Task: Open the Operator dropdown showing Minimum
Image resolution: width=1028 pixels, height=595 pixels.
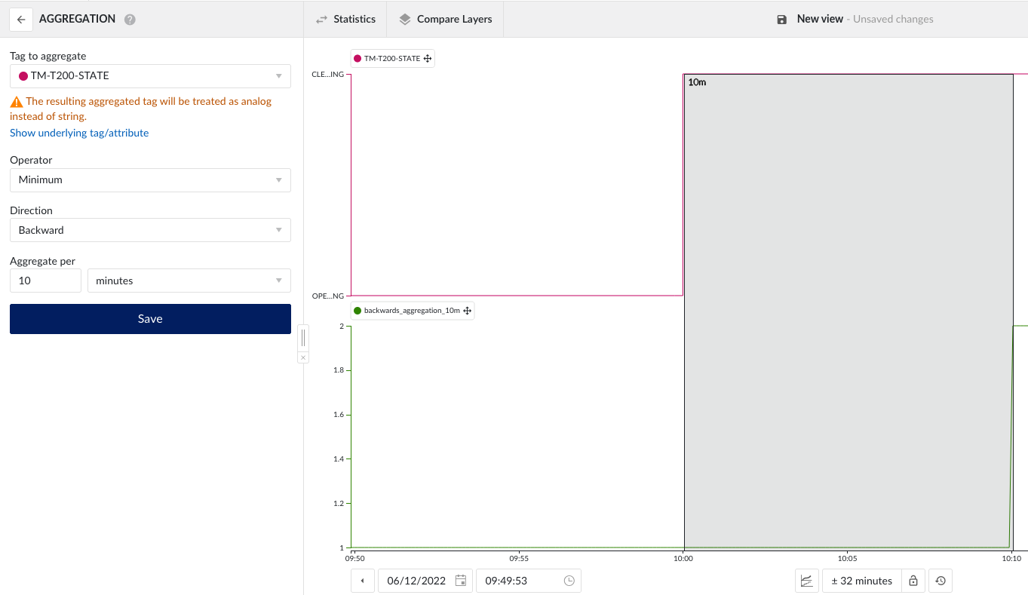Action: tap(150, 180)
